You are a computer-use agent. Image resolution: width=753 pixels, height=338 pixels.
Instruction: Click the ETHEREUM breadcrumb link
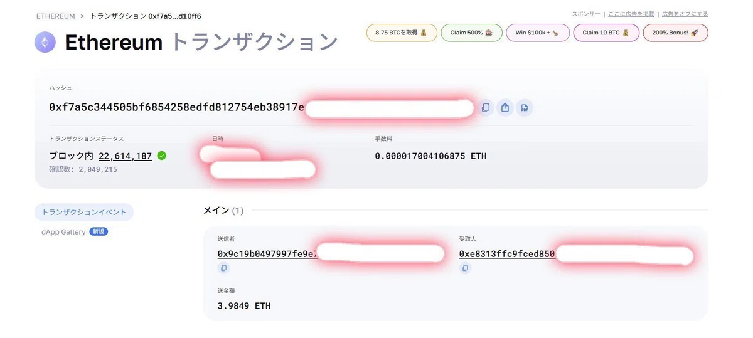point(56,16)
